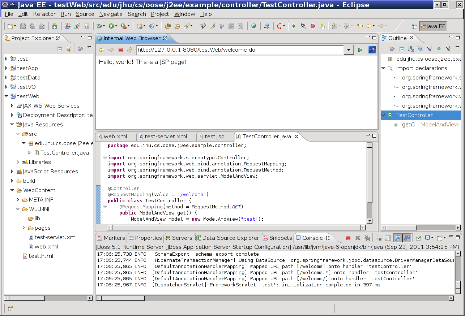This screenshot has width=465, height=316.
Task: Click the Debug bug icon
Action: tap(99, 26)
